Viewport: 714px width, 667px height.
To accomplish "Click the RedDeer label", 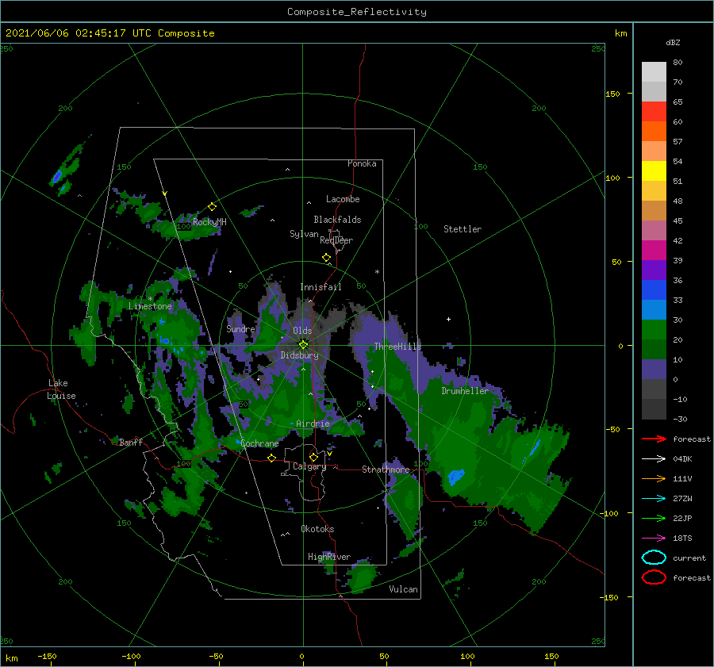I will [x=336, y=240].
